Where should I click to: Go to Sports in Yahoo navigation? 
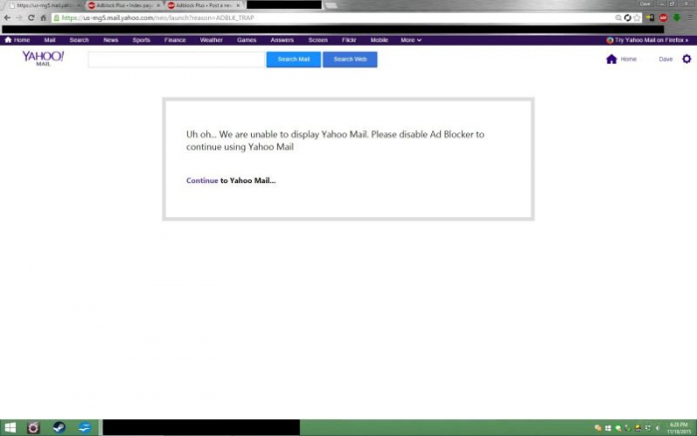click(141, 40)
